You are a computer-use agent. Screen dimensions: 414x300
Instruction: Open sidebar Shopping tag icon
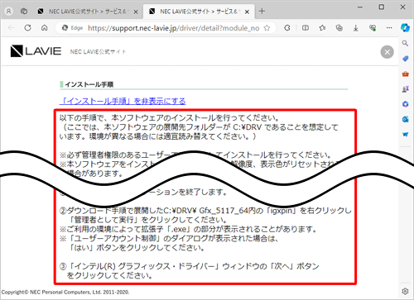[405, 59]
